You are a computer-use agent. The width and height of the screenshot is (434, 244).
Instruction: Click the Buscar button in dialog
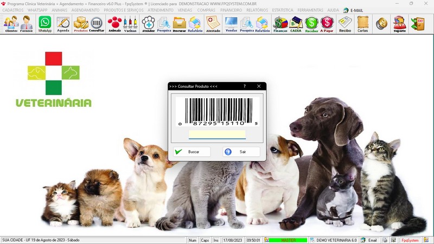[192, 152]
